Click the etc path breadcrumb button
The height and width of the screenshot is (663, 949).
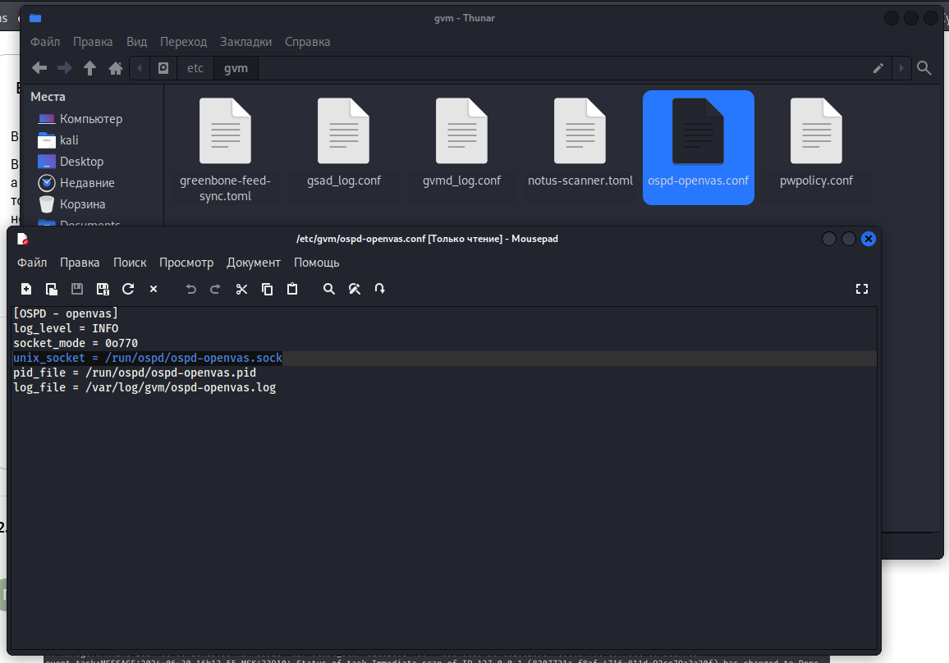pyautogui.click(x=195, y=68)
